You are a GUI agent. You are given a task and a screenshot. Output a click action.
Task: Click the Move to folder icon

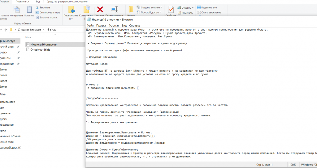(72, 10)
